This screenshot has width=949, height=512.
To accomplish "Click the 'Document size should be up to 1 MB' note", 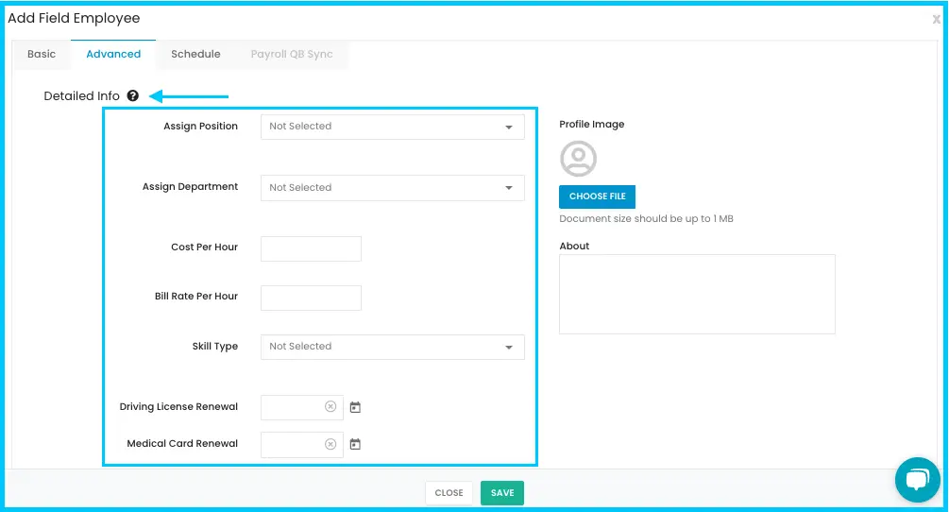I will [x=647, y=218].
